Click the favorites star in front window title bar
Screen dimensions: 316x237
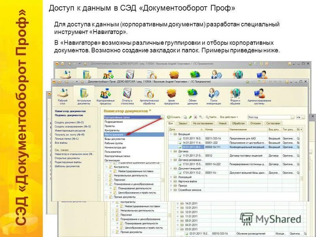82,82
